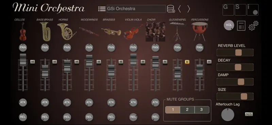The image size is (272, 125).
Task: Click the Horns volume fader cap
Action: pyautogui.click(x=67, y=66)
